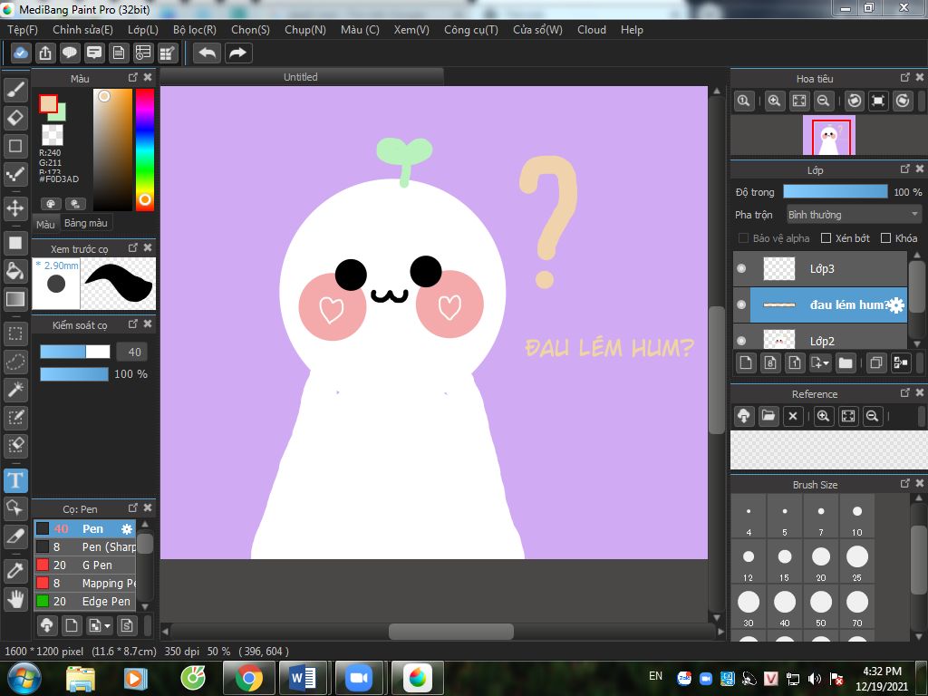Open the Công cụ(T) menu

pos(471,30)
